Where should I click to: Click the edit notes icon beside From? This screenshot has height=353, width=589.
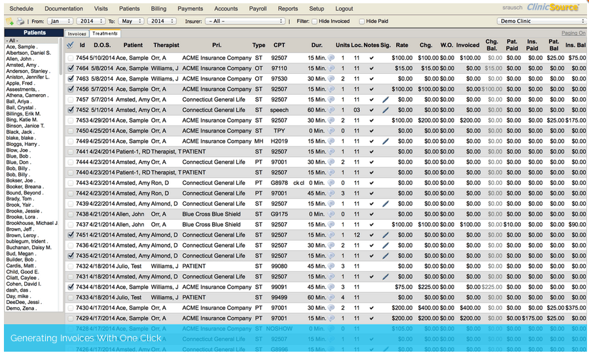click(x=10, y=22)
